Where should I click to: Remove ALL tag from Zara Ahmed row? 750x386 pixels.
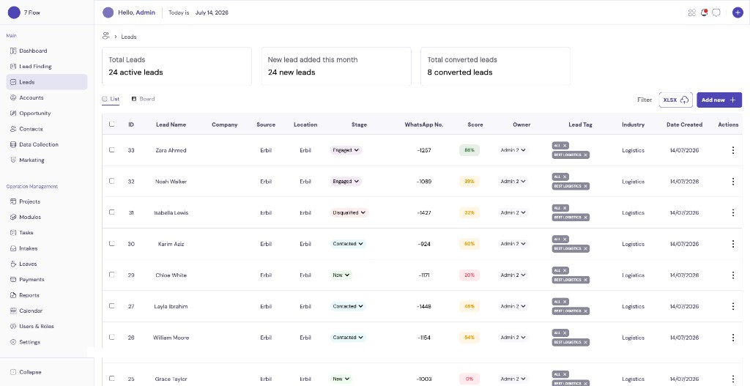pyautogui.click(x=565, y=146)
